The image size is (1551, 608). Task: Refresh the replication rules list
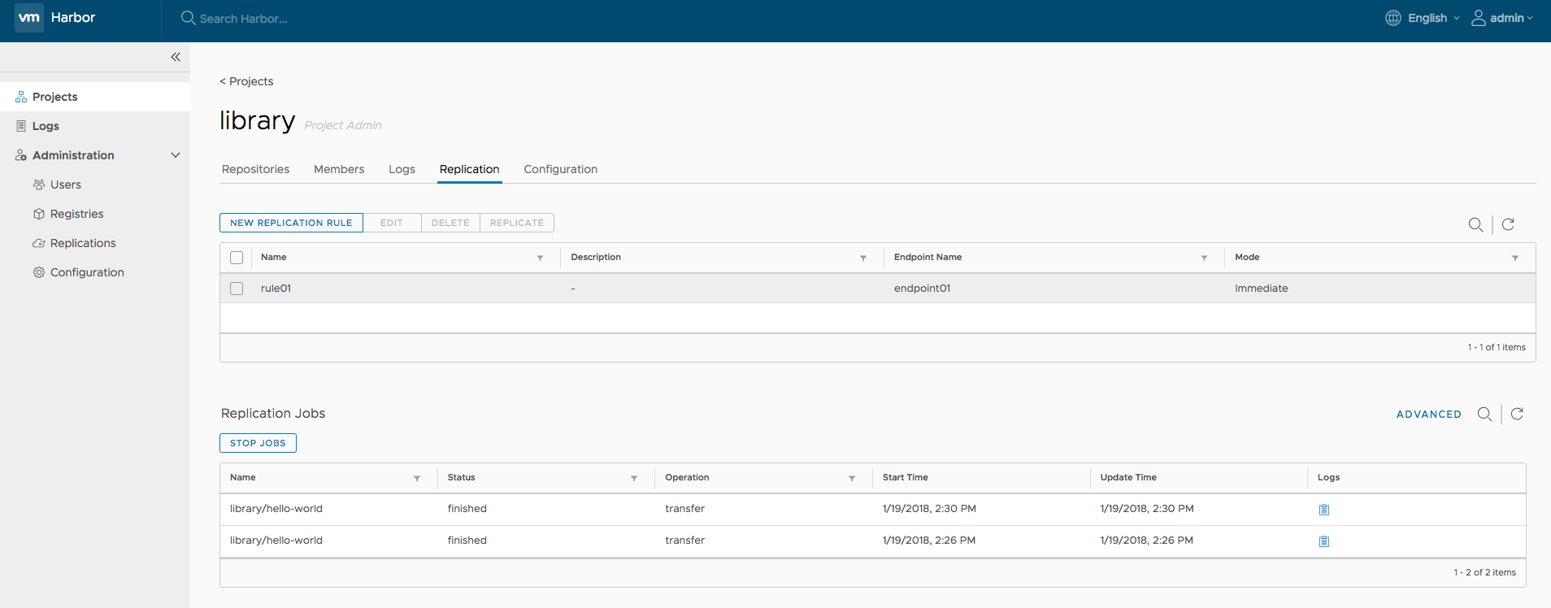pyautogui.click(x=1508, y=224)
